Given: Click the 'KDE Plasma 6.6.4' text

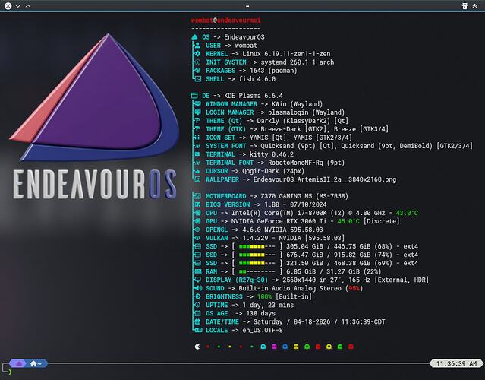Looking at the screenshot, I should pyautogui.click(x=254, y=96).
